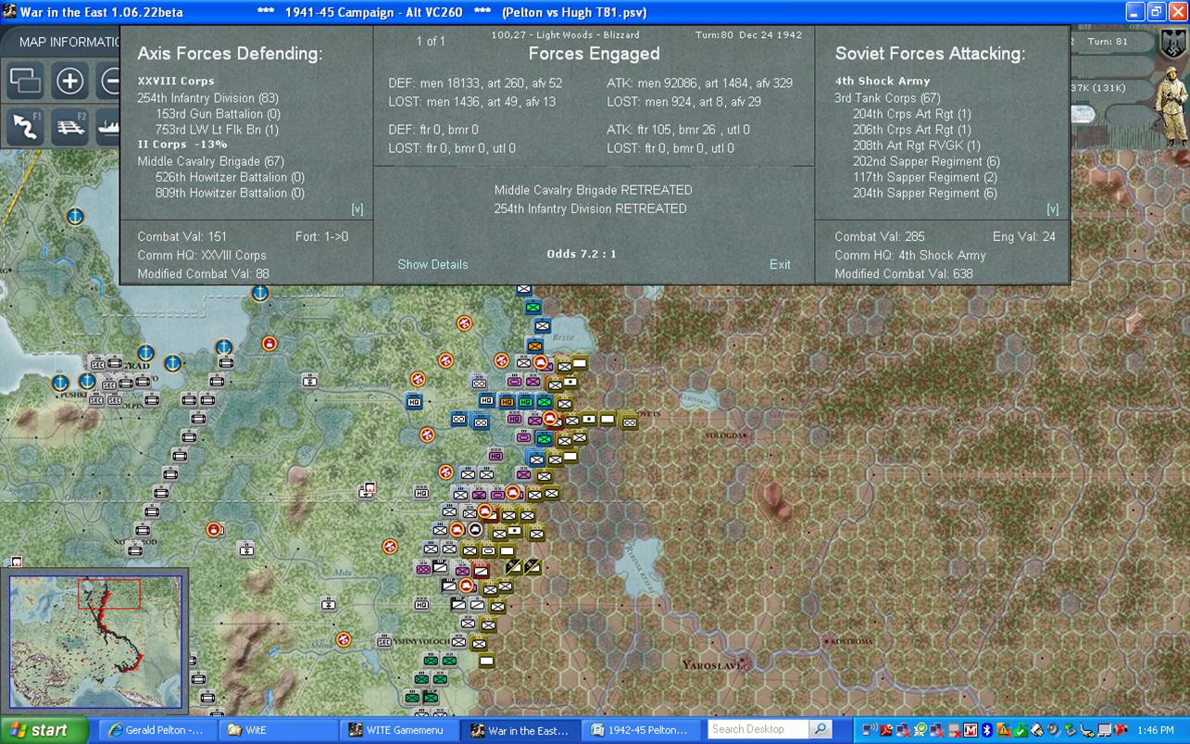Activate the F2 rail mode track icon
This screenshot has width=1190, height=744.
[x=70, y=127]
